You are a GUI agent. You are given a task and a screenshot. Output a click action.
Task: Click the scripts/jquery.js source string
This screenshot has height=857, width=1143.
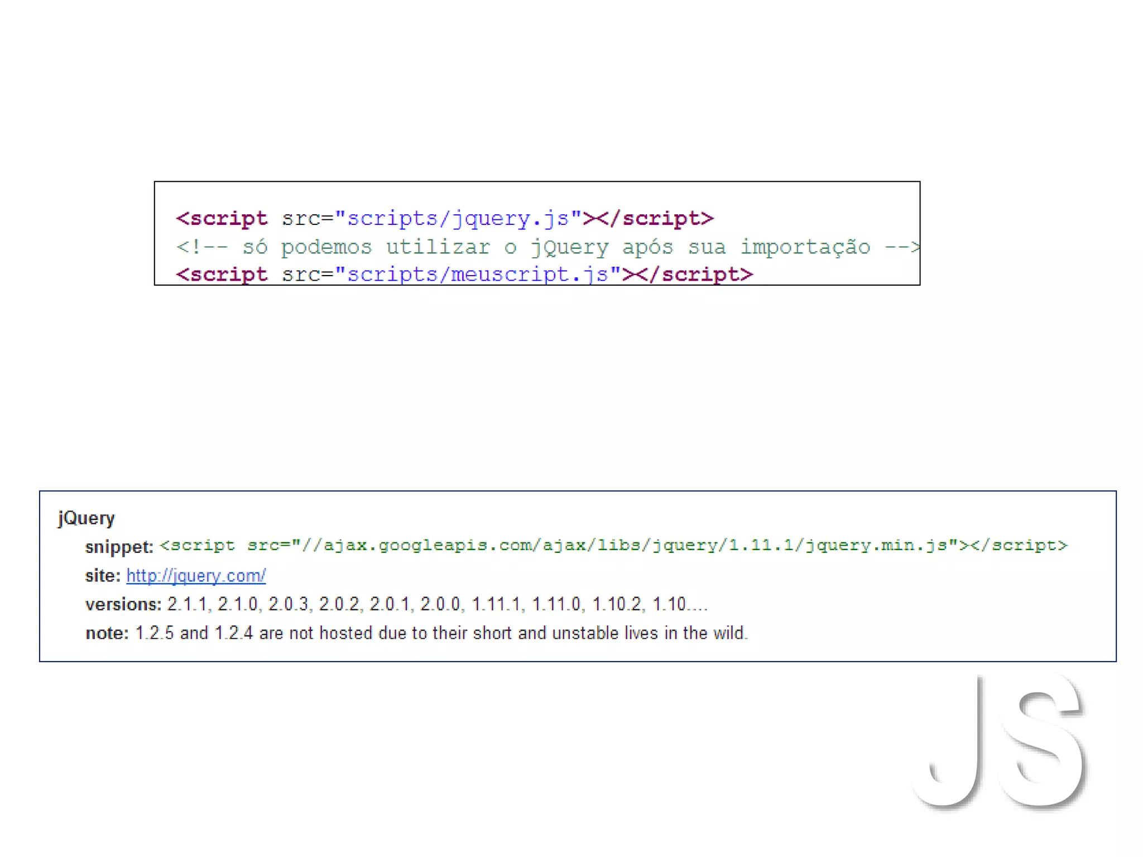458,218
